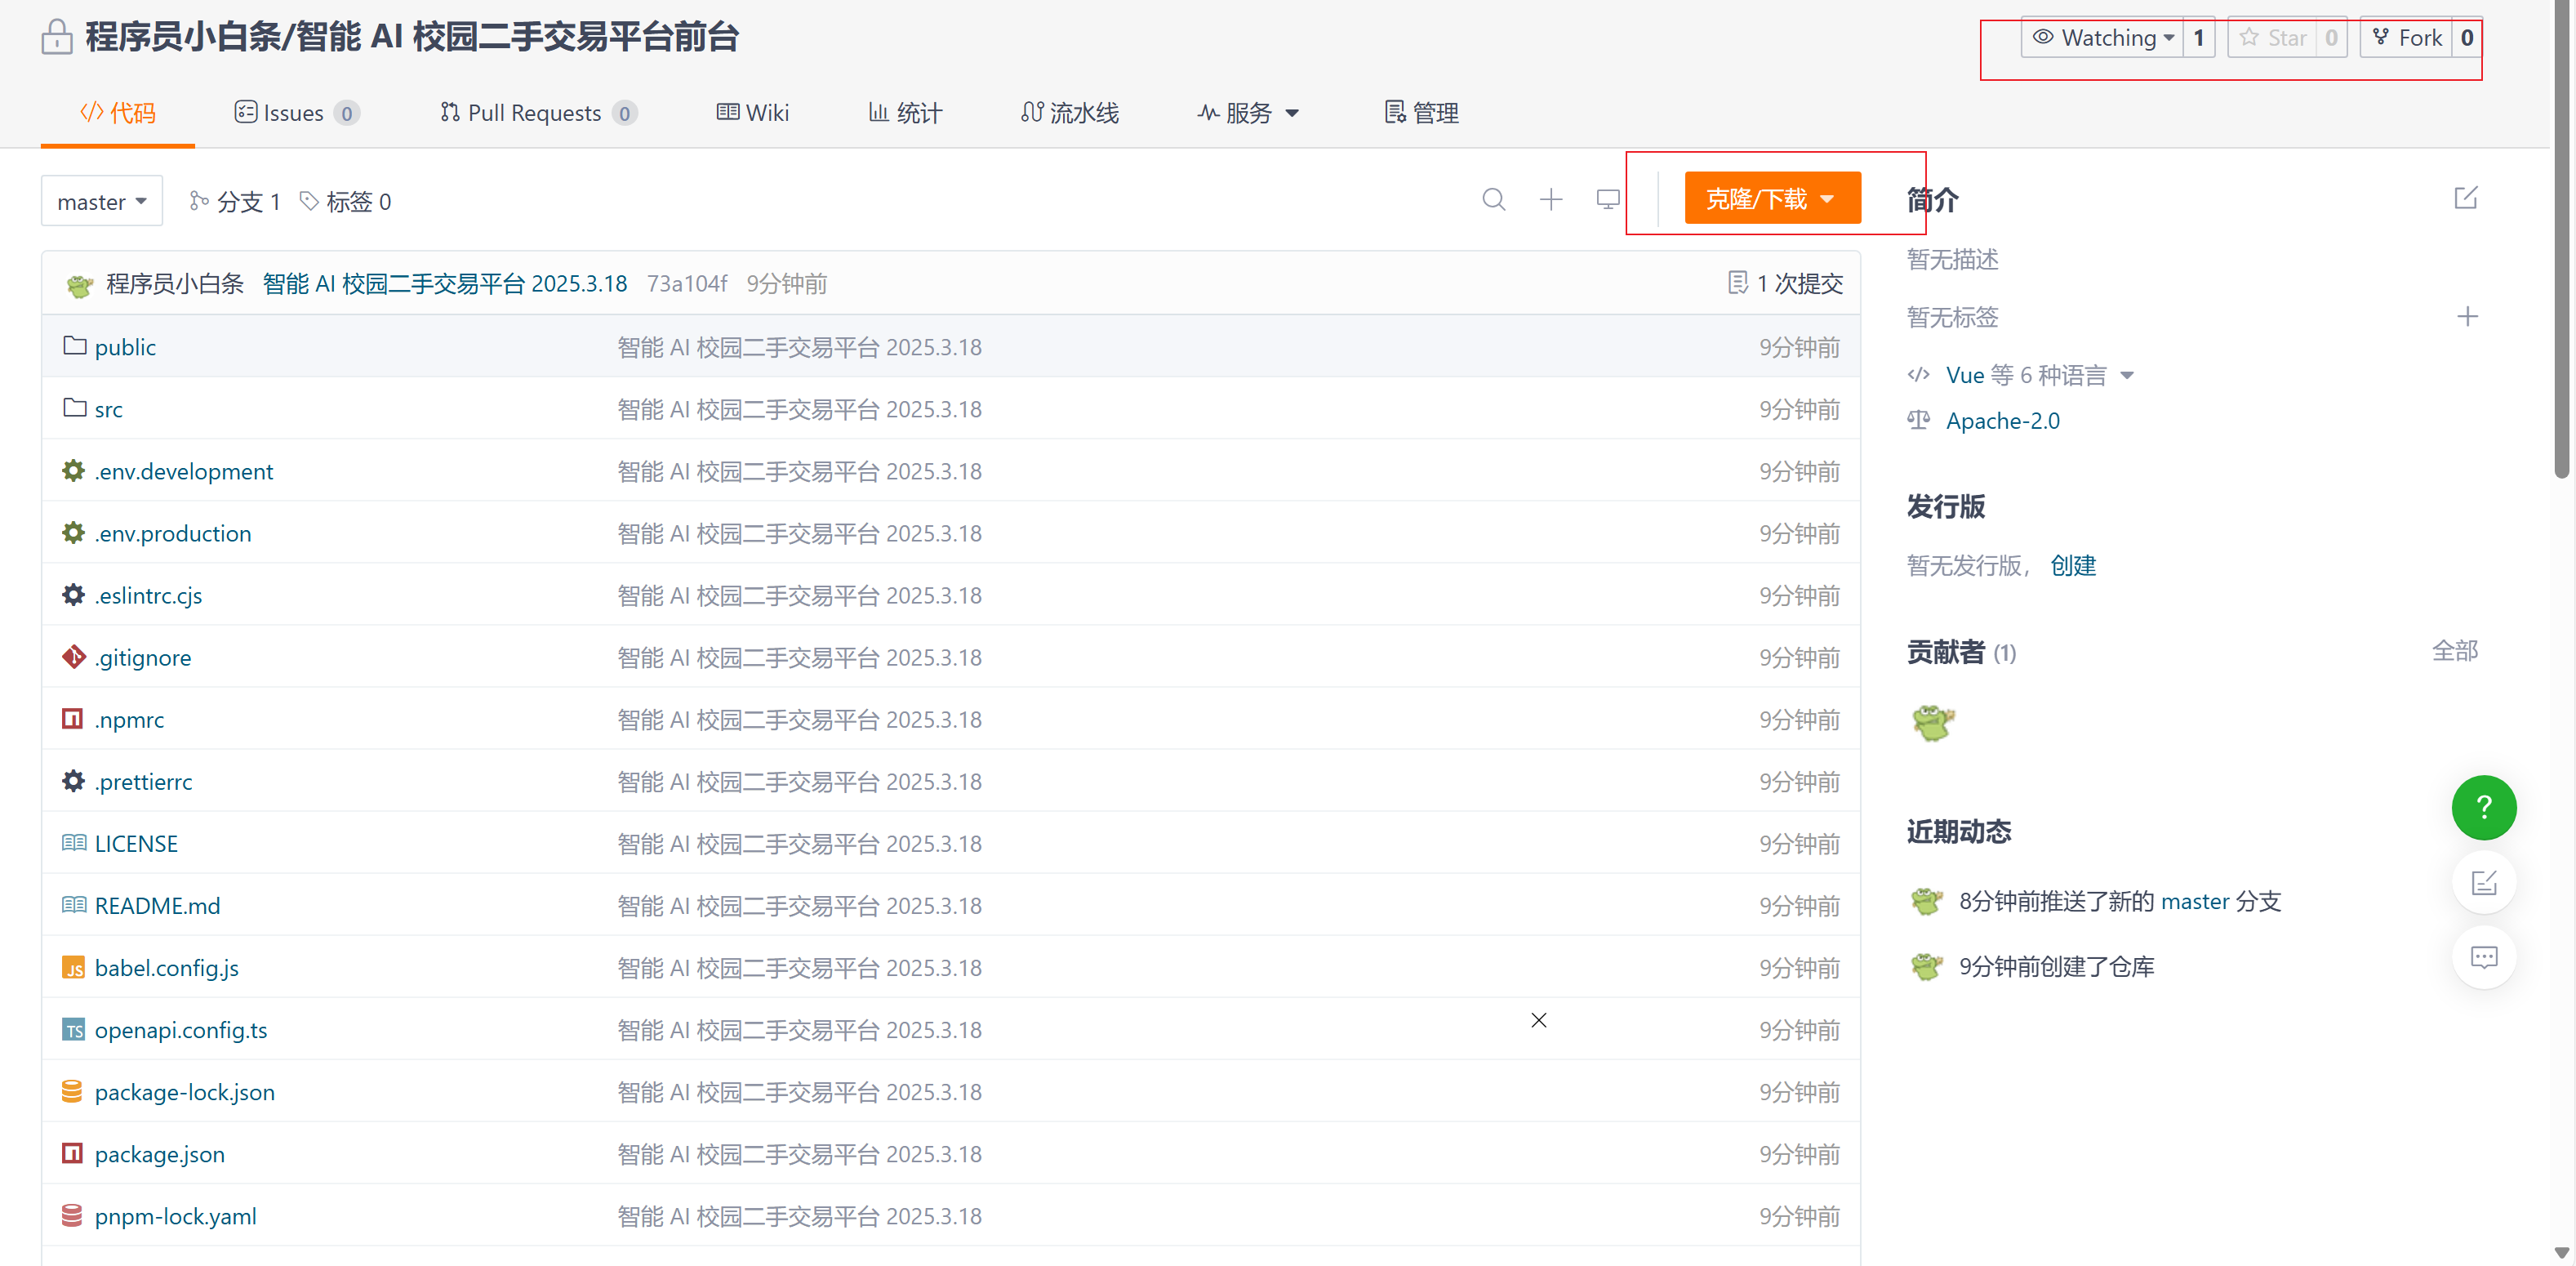Open the 服务 menu

tap(1248, 113)
